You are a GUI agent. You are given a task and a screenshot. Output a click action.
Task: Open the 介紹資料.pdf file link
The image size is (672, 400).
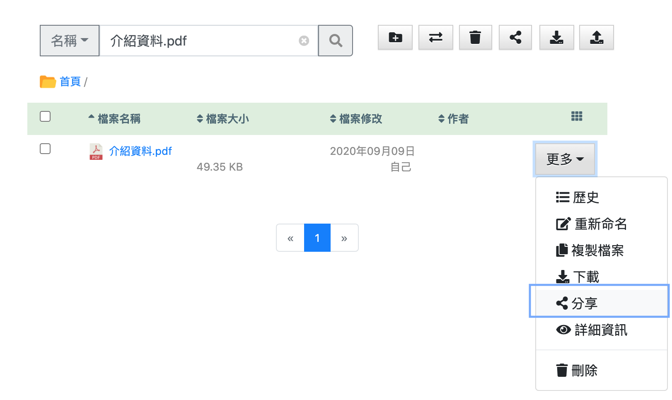(x=140, y=151)
